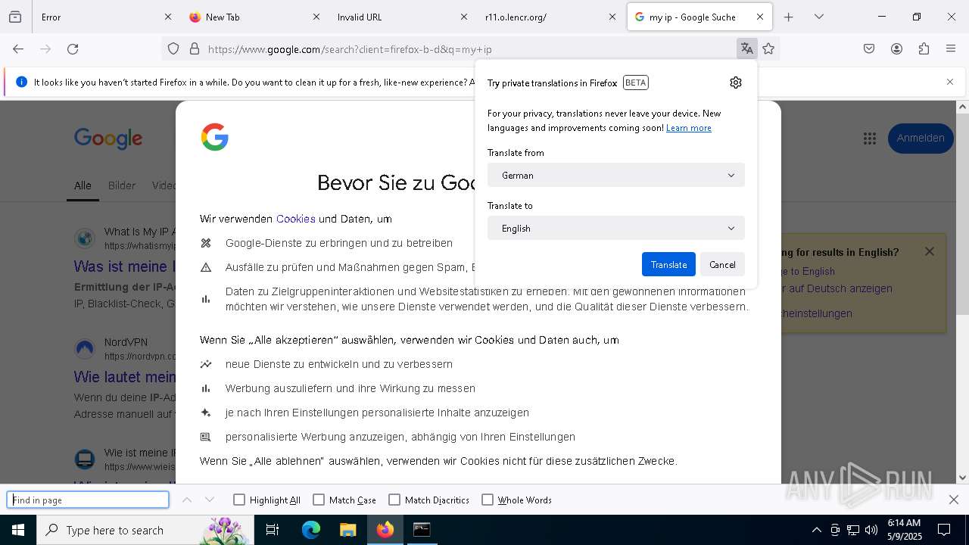
Task: Open the Firefox application menu
Action: (951, 49)
